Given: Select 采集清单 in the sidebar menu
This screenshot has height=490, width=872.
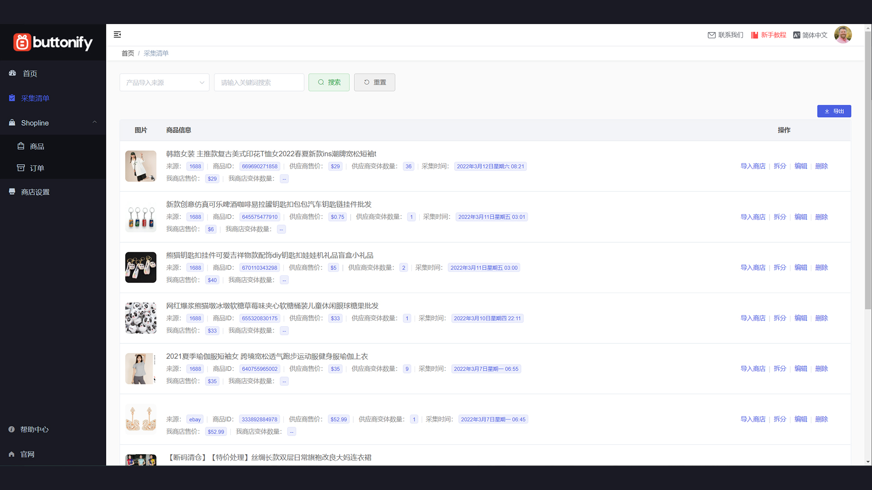Looking at the screenshot, I should [35, 98].
